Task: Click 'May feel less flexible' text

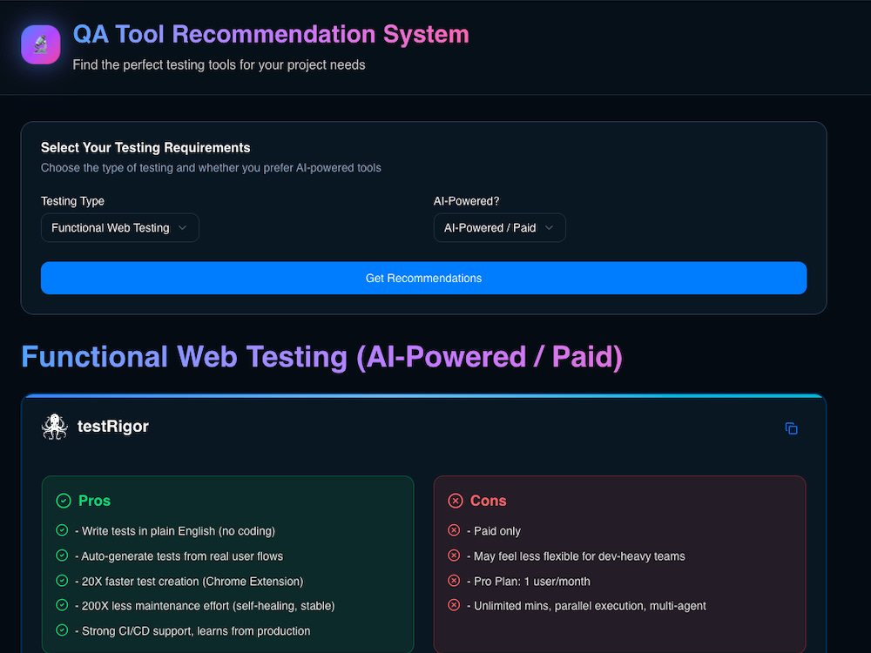Action: click(x=576, y=556)
